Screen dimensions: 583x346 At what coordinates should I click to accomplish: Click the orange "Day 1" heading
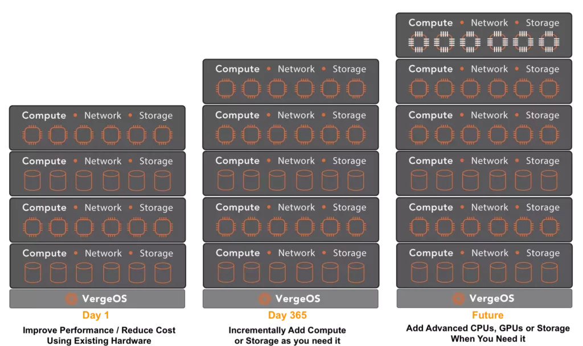96,315
